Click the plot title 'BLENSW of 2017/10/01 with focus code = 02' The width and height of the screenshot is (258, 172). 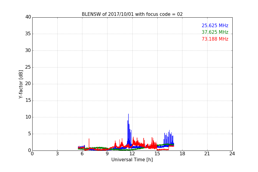[132, 14]
